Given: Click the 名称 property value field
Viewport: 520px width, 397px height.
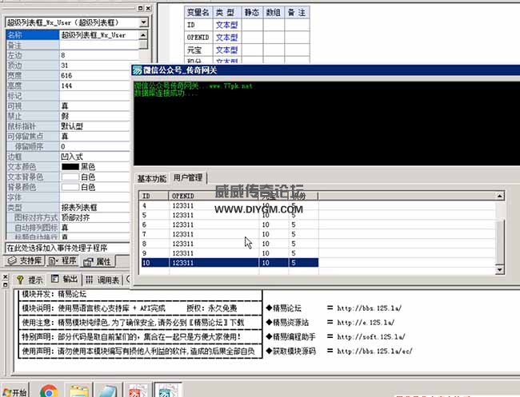Looking at the screenshot, I should [99, 35].
